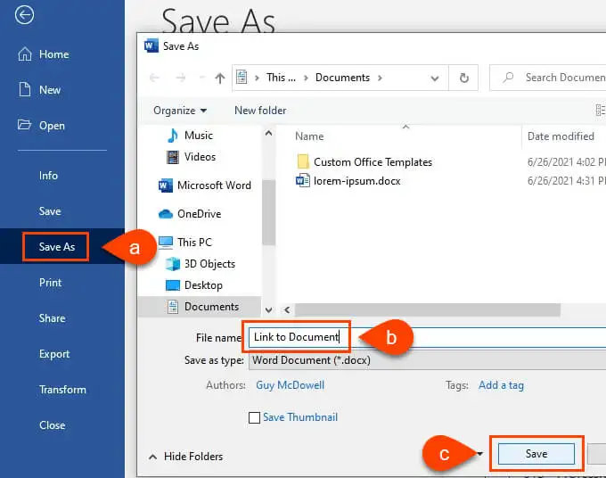This screenshot has width=606, height=478.
Task: Open the Export page
Action: click(x=54, y=354)
